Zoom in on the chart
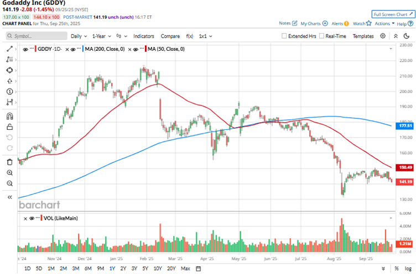This screenshot has height=274, width=416. point(9,173)
